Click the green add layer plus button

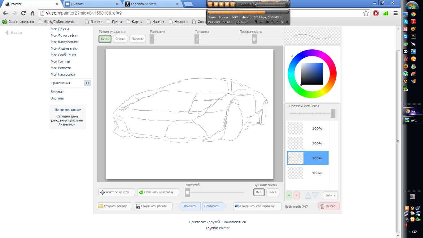(289, 195)
